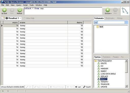Open the Help menu
The width and height of the screenshot is (130, 93).
(x=45, y=5)
